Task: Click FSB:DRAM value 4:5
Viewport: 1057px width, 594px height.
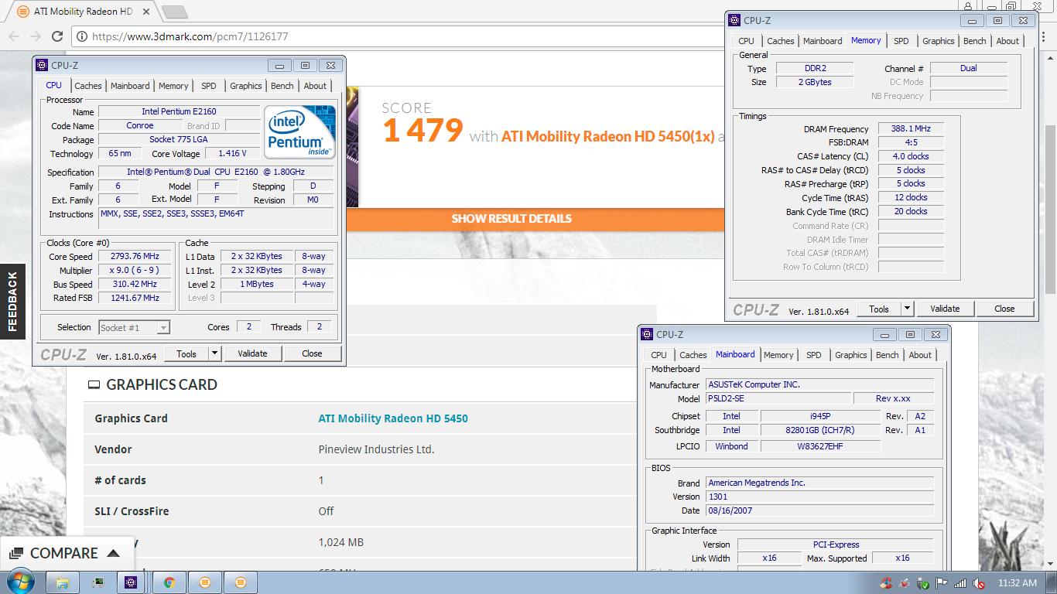Action: point(911,143)
